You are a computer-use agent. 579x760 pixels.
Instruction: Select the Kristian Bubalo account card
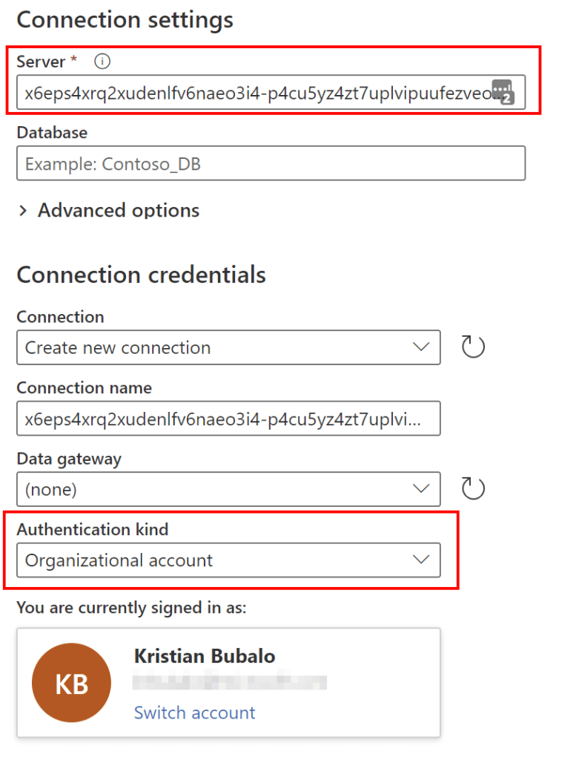228,681
